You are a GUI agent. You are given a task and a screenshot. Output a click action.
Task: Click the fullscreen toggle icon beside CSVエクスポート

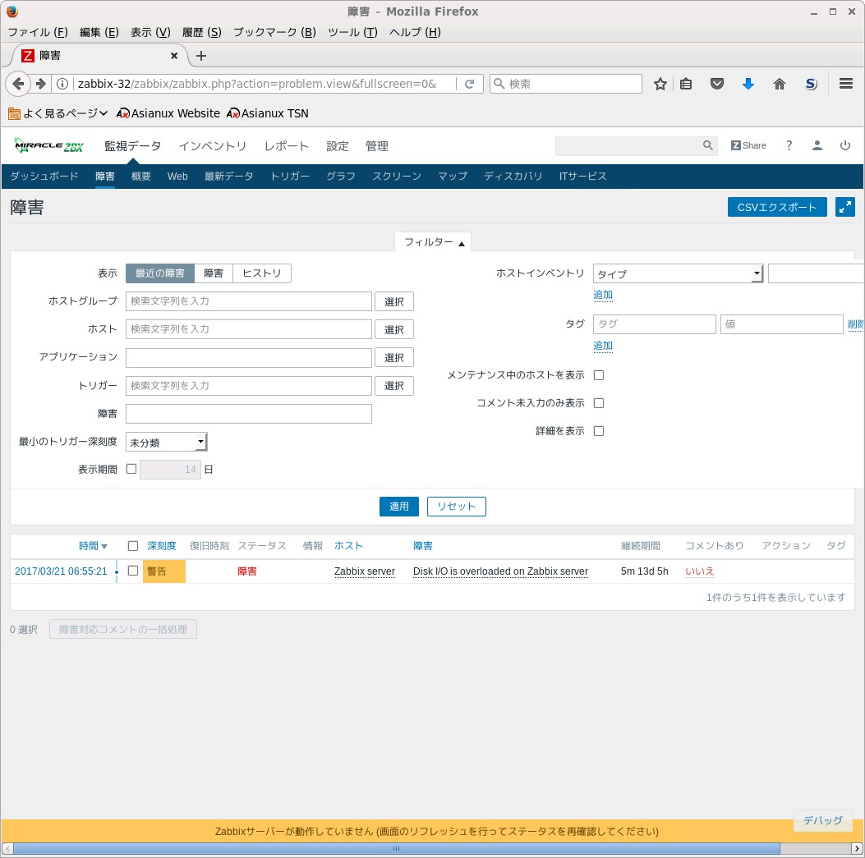(844, 207)
